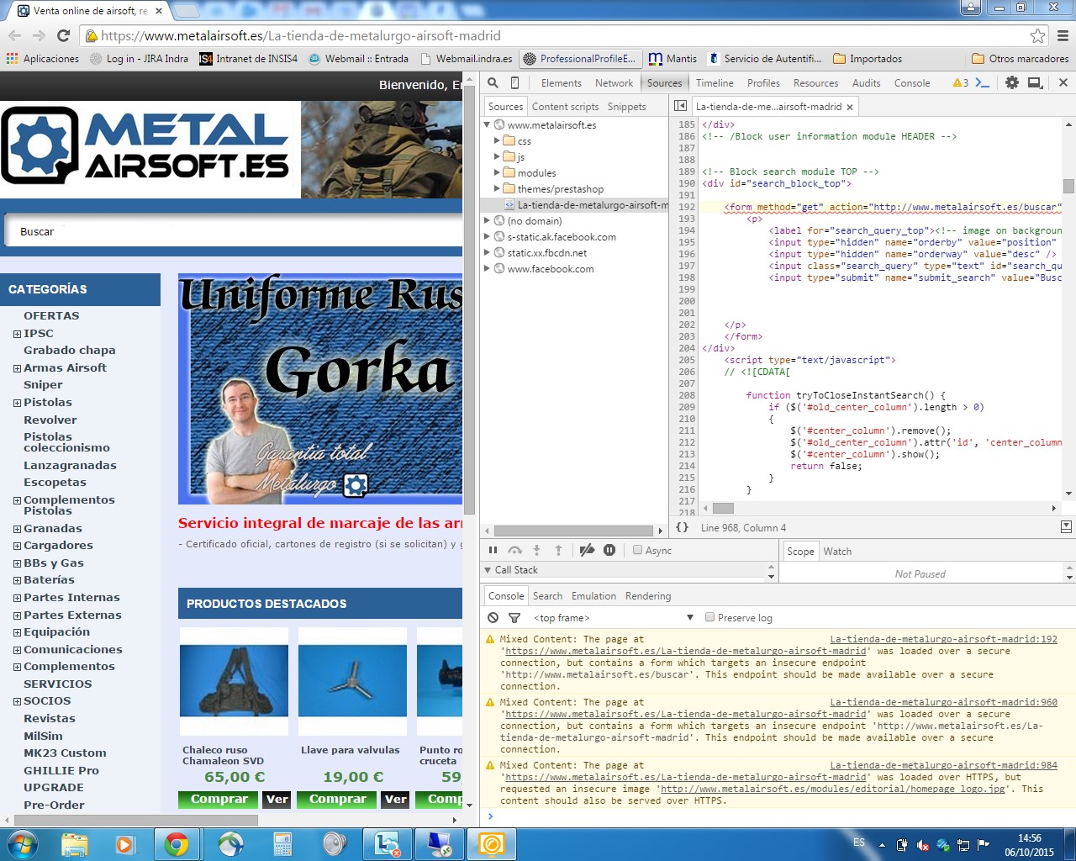Switch to the Network tab

point(614,82)
